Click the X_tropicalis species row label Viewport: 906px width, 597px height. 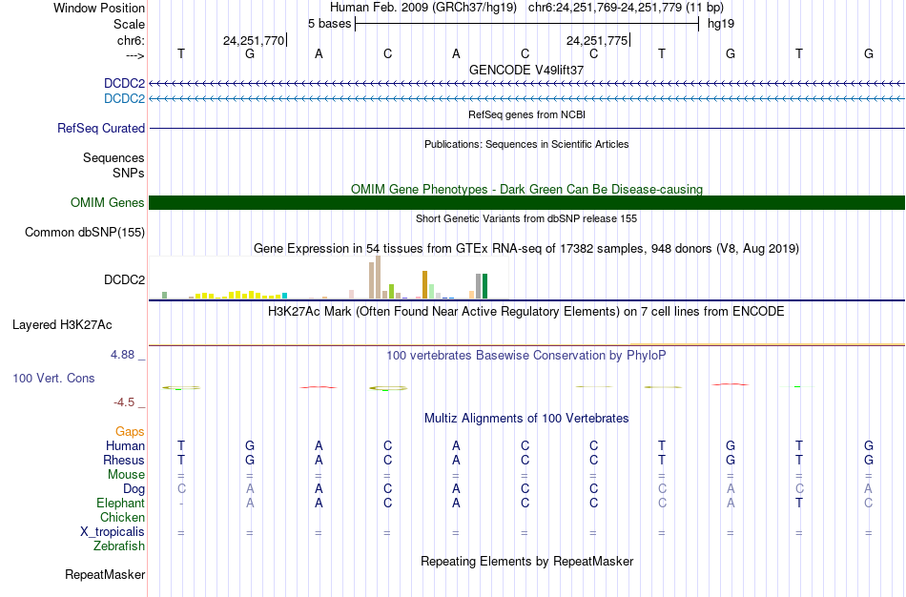[x=113, y=532]
